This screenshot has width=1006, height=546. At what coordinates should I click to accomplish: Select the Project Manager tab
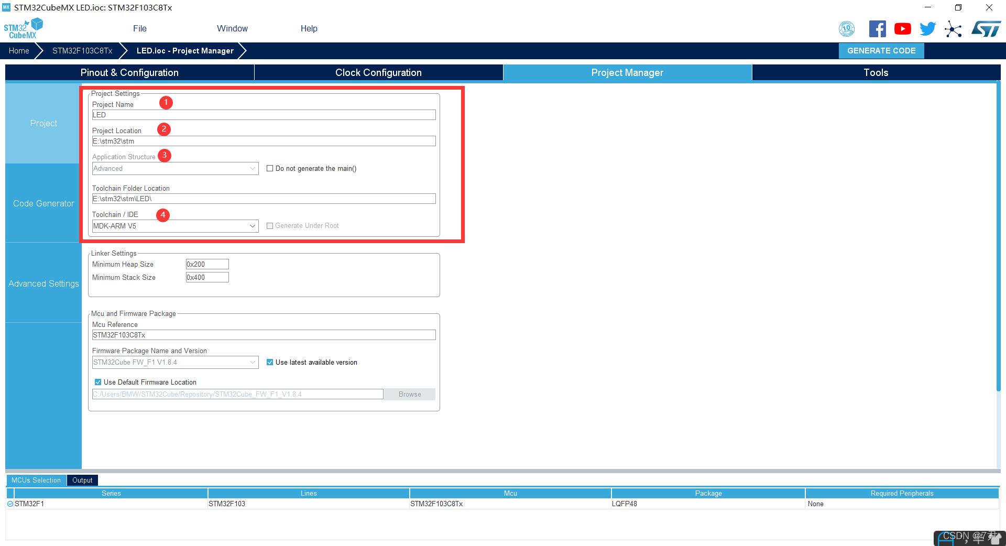(627, 72)
